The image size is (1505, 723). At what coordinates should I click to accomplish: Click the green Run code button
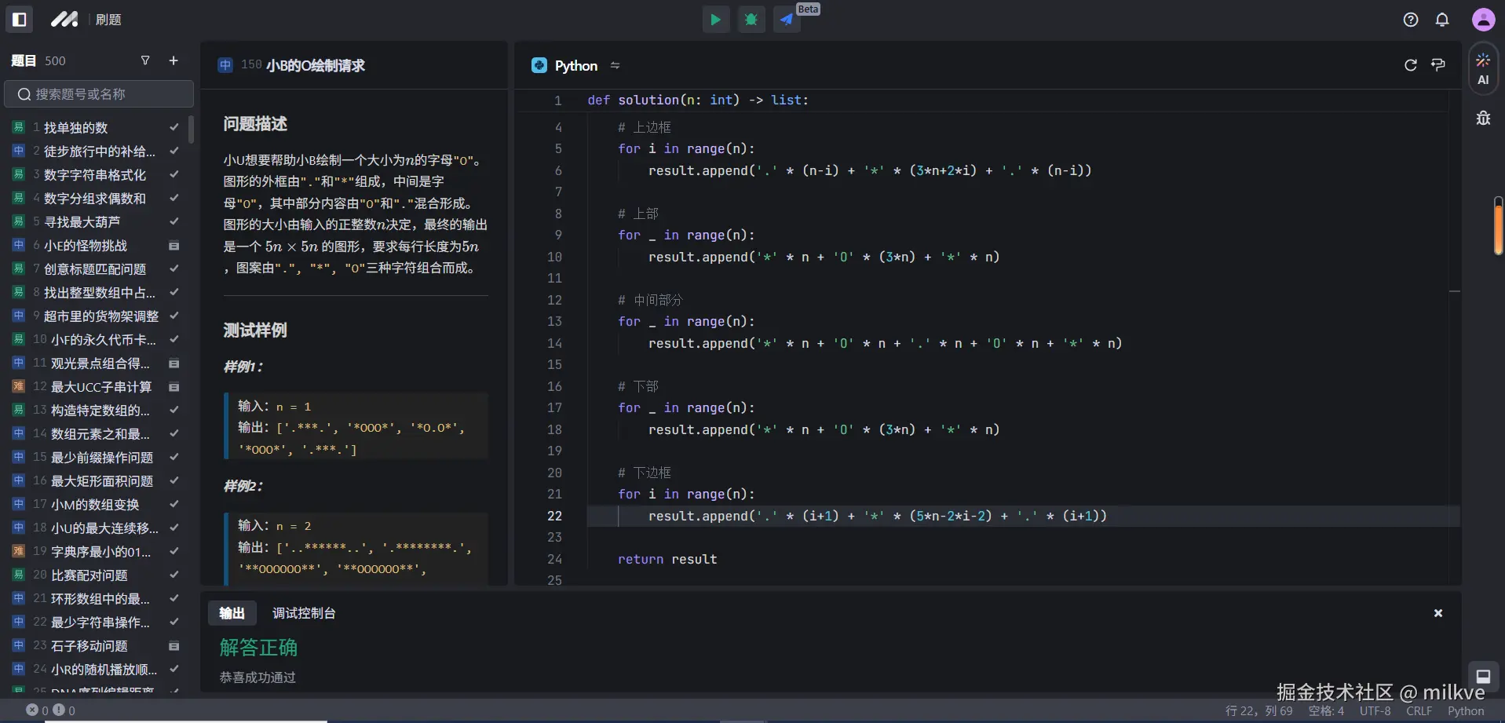point(715,20)
